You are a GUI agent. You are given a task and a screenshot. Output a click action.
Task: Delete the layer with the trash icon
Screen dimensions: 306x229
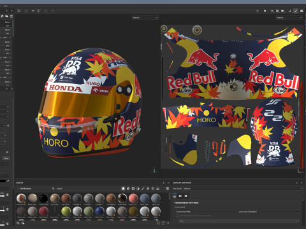point(11,16)
